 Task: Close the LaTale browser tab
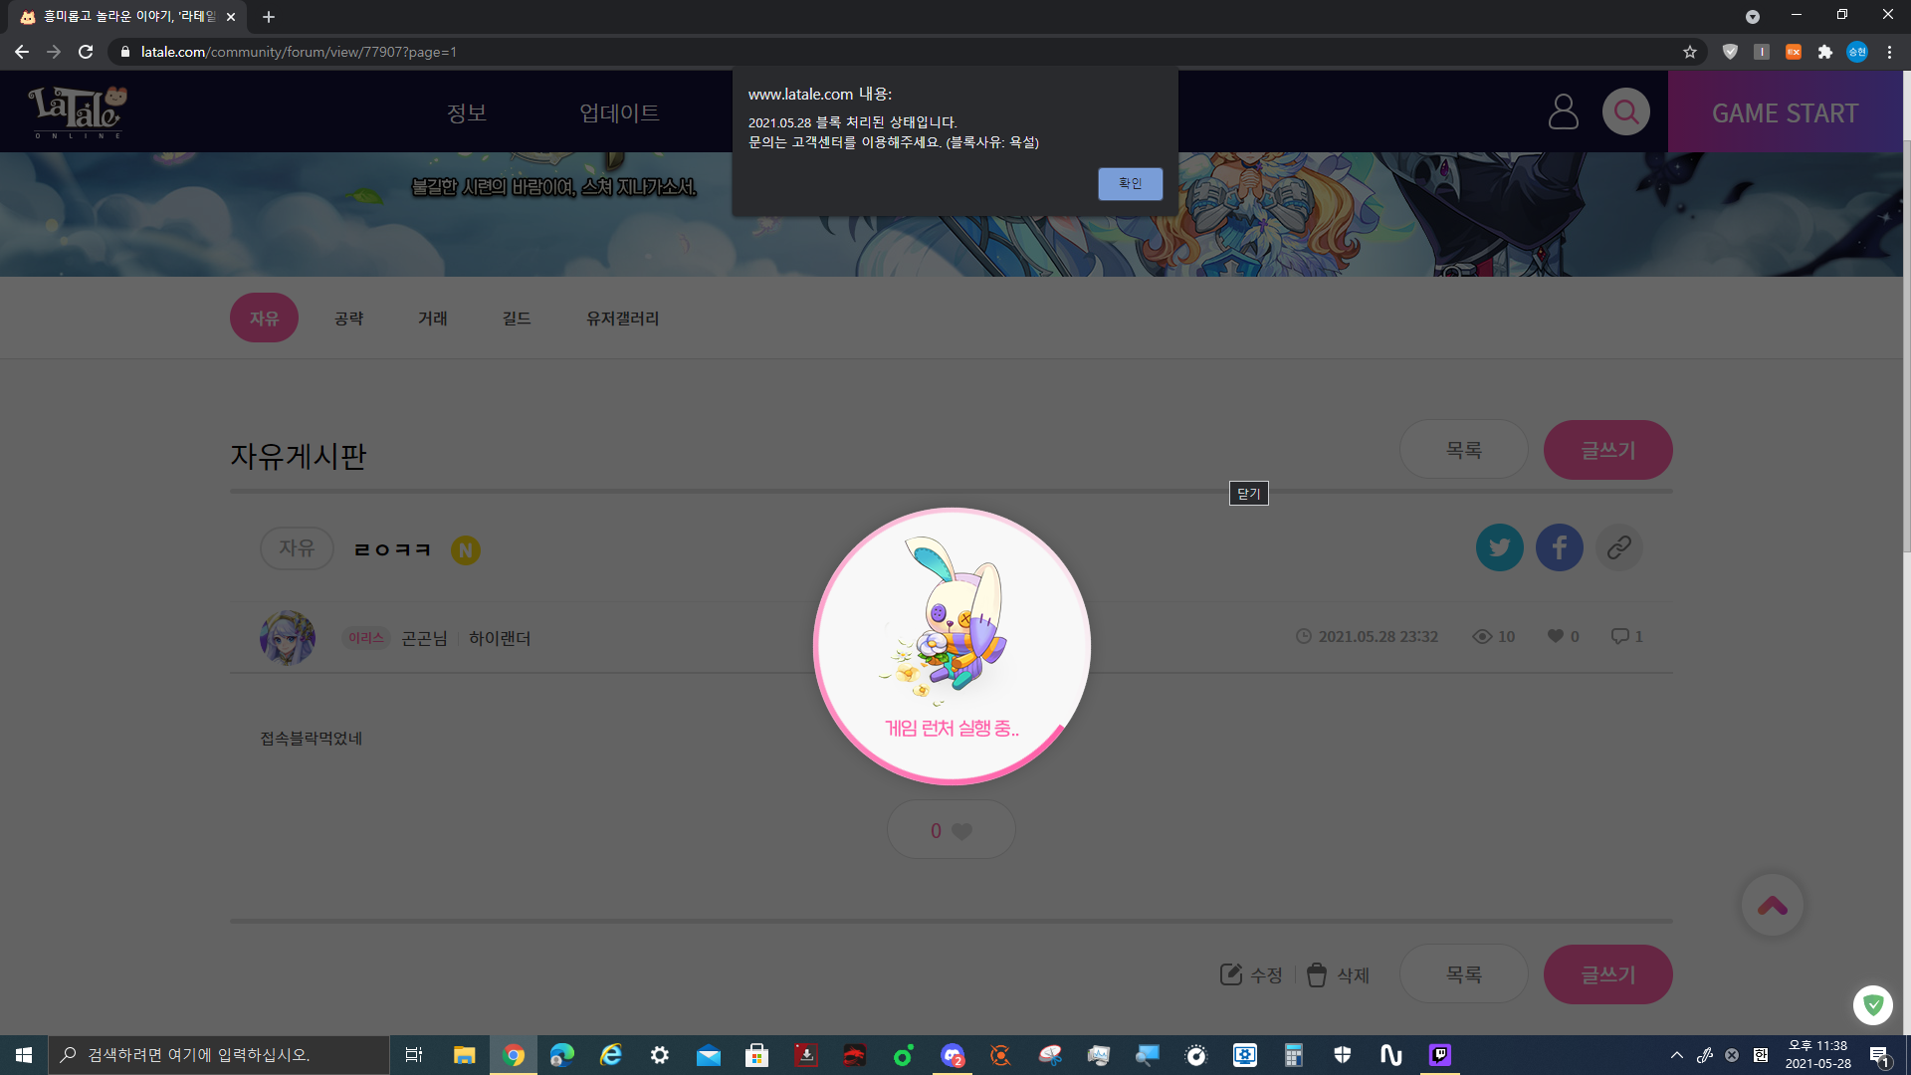pyautogui.click(x=231, y=17)
